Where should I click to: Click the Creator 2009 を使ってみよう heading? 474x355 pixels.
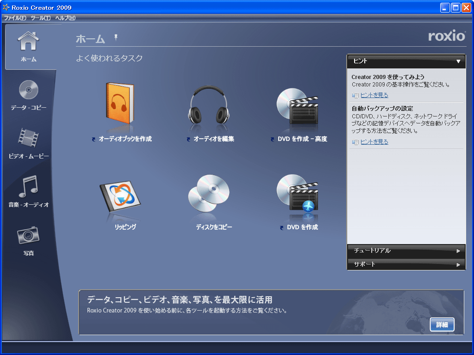[x=388, y=77]
